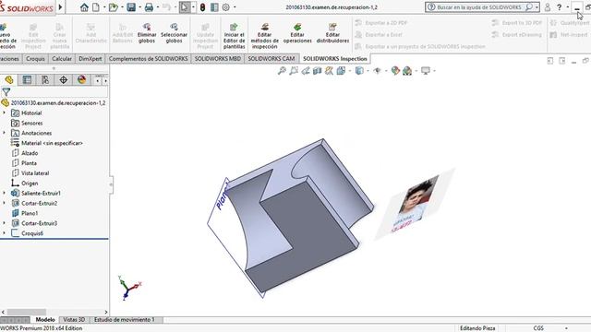Toggle Hide/Show Items eye icon

point(377,70)
